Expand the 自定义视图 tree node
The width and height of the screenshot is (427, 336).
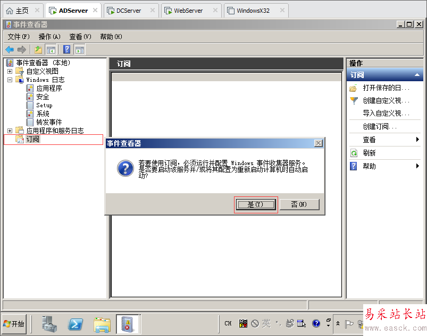pos(10,72)
